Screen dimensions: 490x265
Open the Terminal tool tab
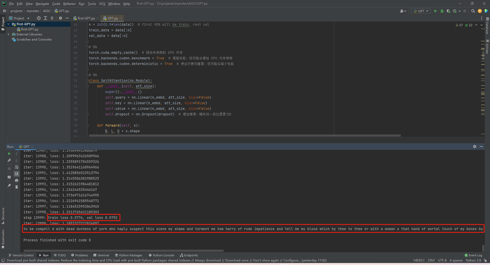101,255
